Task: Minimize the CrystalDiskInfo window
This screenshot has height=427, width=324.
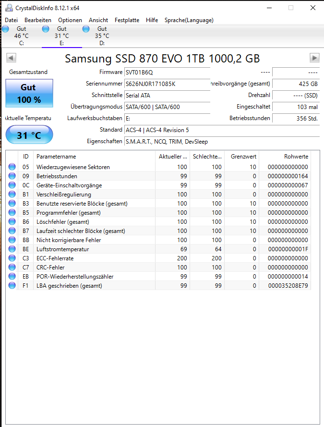Action: click(x=269, y=8)
